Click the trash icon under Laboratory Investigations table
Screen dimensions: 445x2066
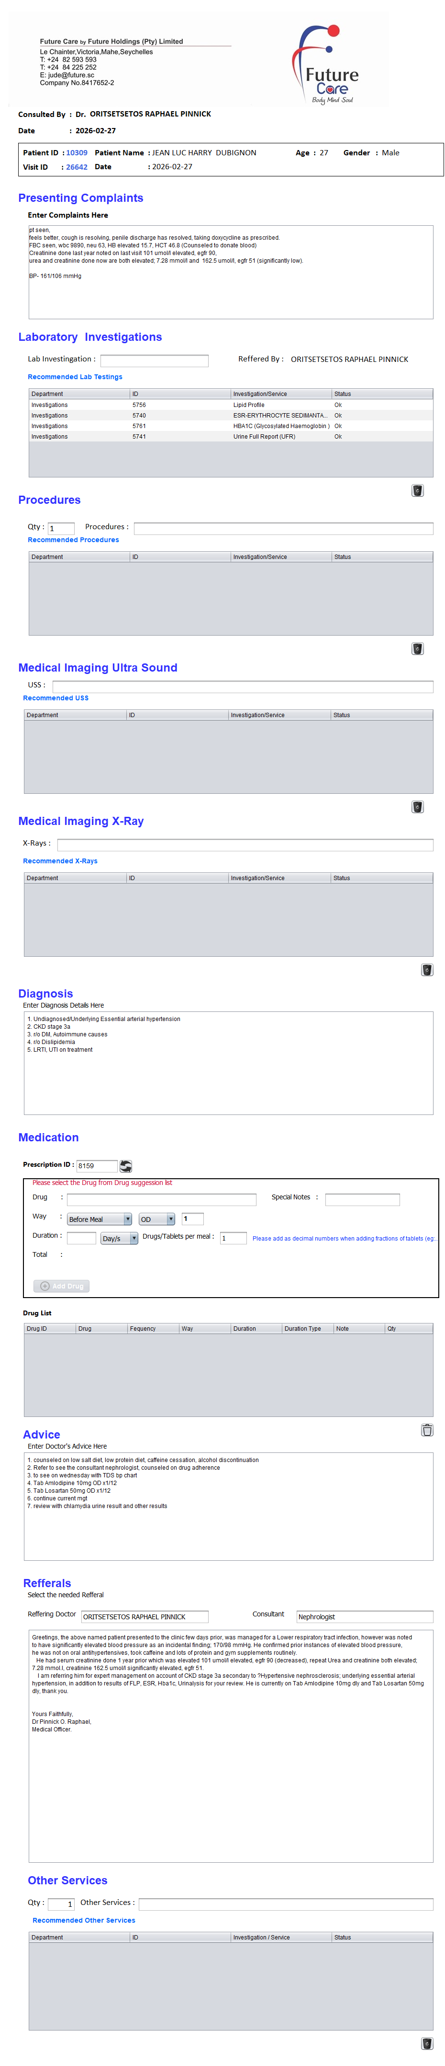pos(417,490)
